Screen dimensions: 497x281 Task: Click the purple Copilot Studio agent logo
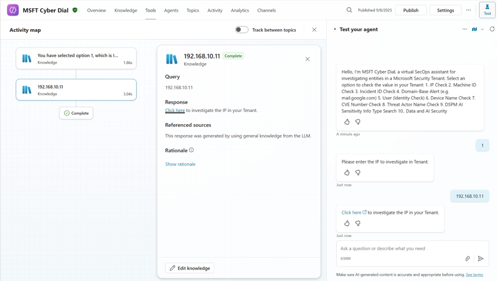13,10
